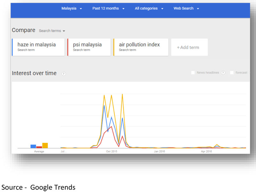Click the 'air pollution index' term card
The image size is (256, 192).
coord(140,47)
